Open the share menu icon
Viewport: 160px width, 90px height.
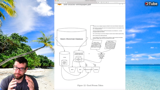pyautogui.click(x=65, y=2)
